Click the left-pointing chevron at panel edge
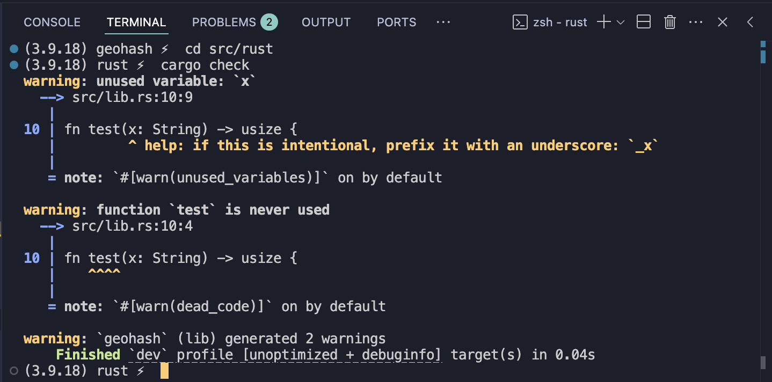The height and width of the screenshot is (382, 772). (x=750, y=22)
